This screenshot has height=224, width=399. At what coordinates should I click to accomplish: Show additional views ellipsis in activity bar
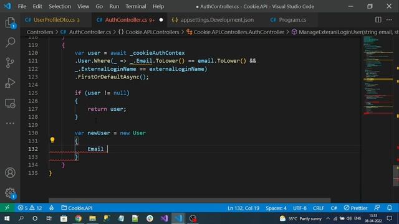tap(10, 123)
